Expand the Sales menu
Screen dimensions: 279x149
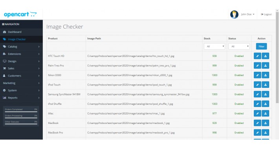(x=21, y=68)
